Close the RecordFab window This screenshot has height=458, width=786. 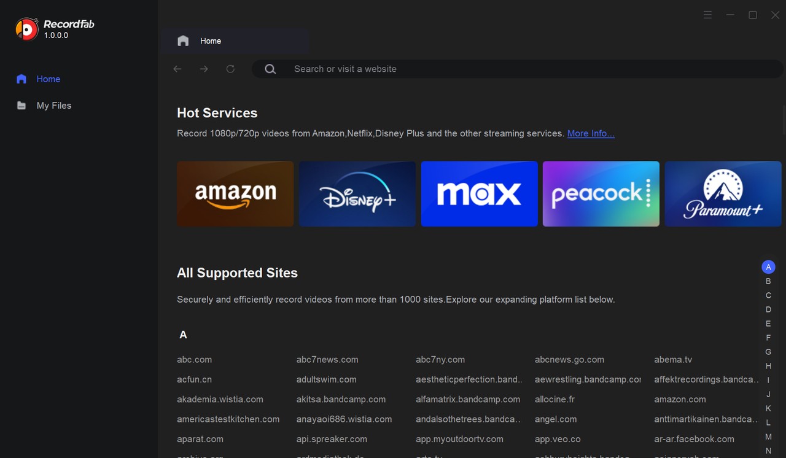[775, 15]
